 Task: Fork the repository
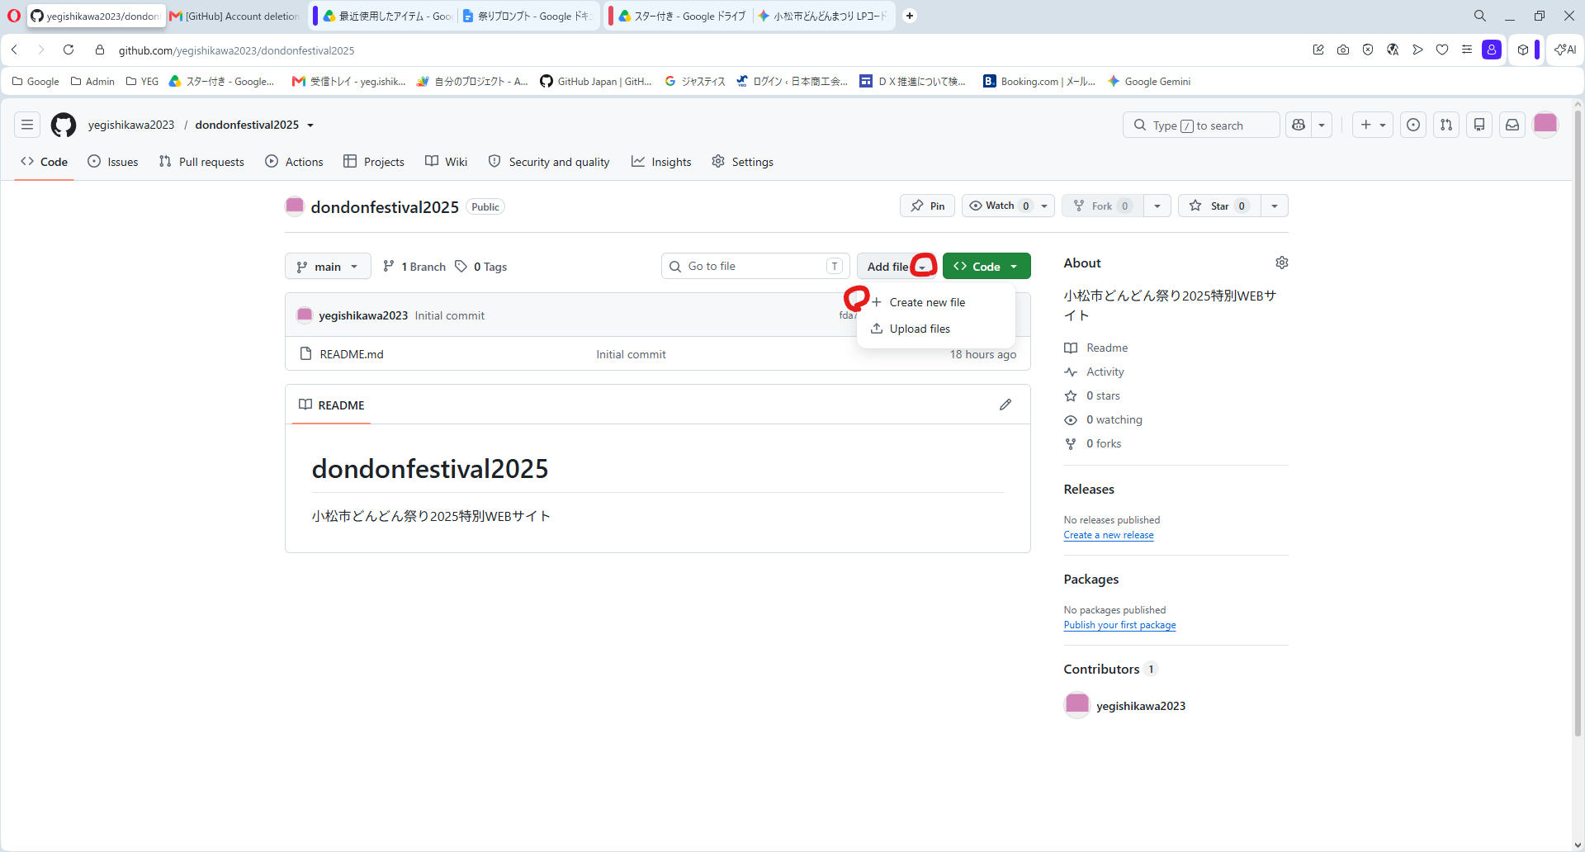pyautogui.click(x=1102, y=206)
